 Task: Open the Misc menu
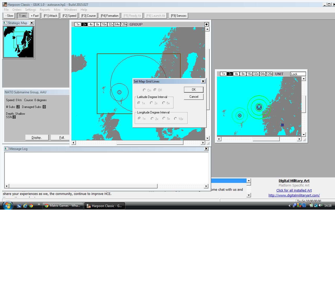57,10
